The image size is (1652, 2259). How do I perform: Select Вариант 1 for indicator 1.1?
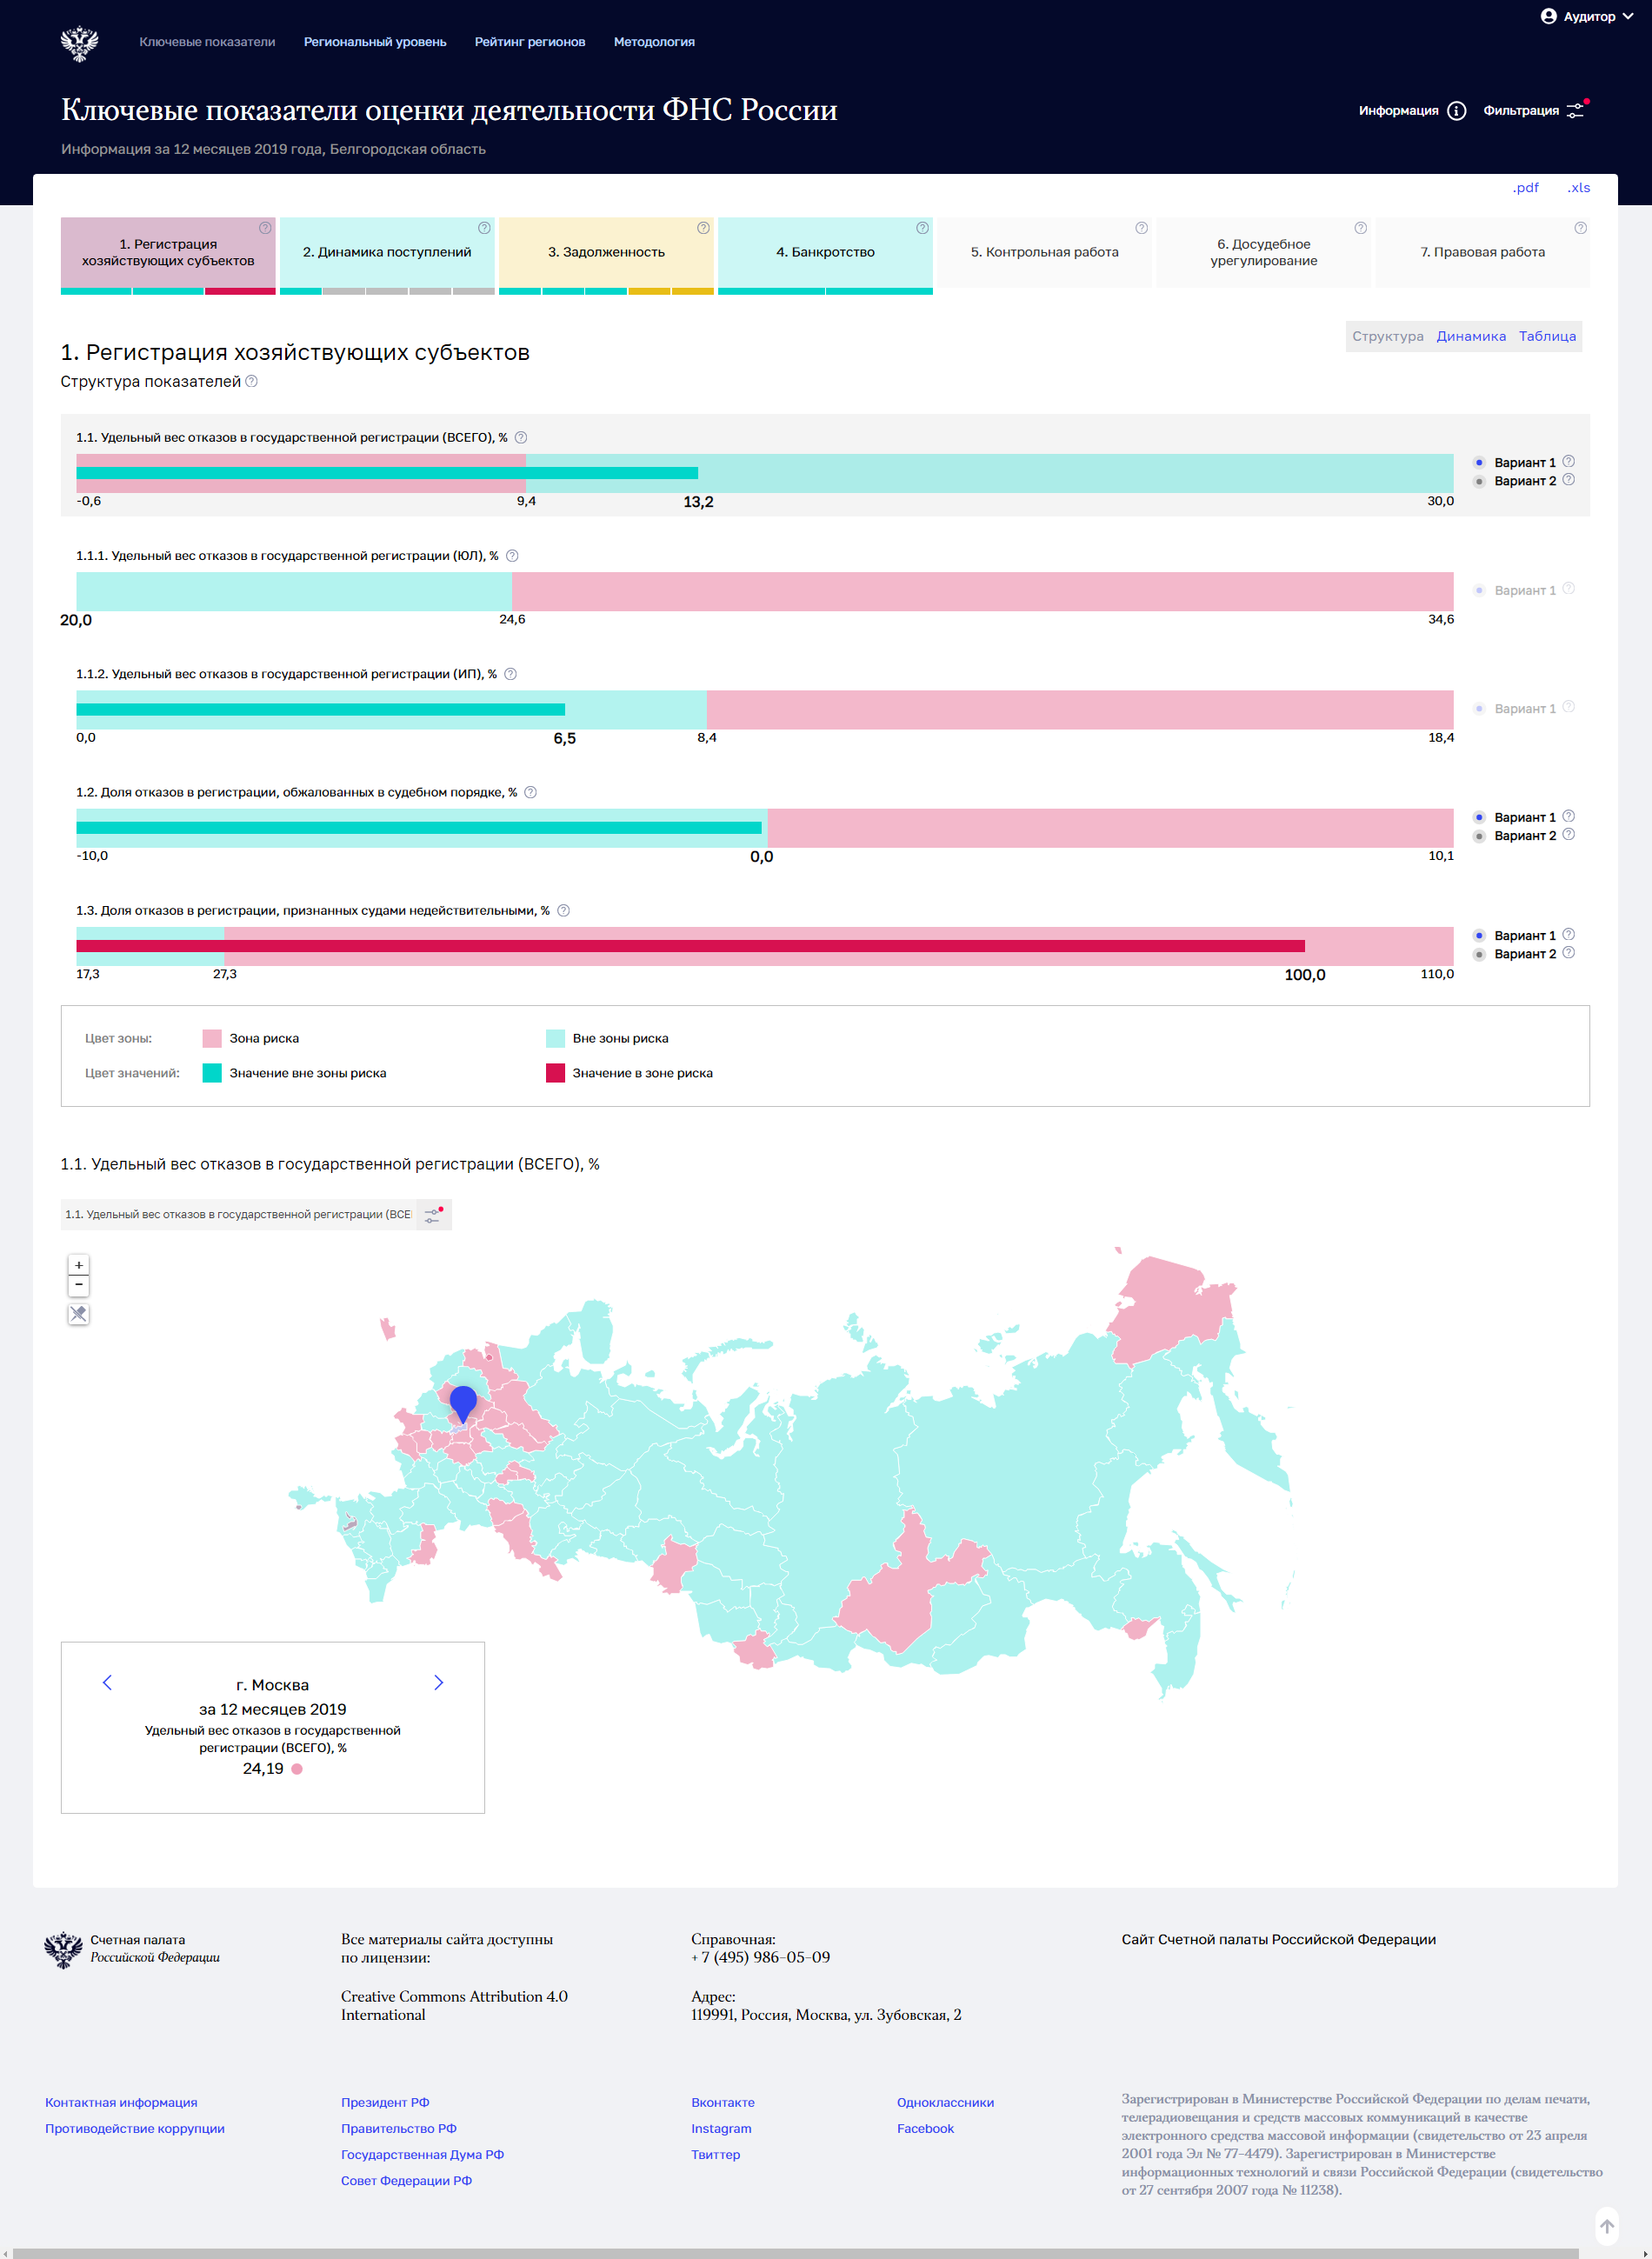click(1479, 462)
